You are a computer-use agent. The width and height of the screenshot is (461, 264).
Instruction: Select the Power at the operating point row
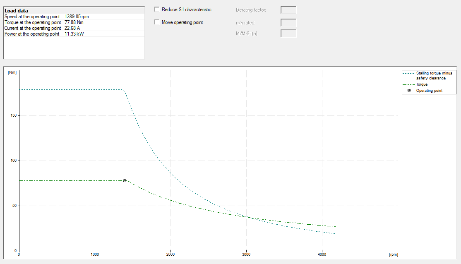32,34
